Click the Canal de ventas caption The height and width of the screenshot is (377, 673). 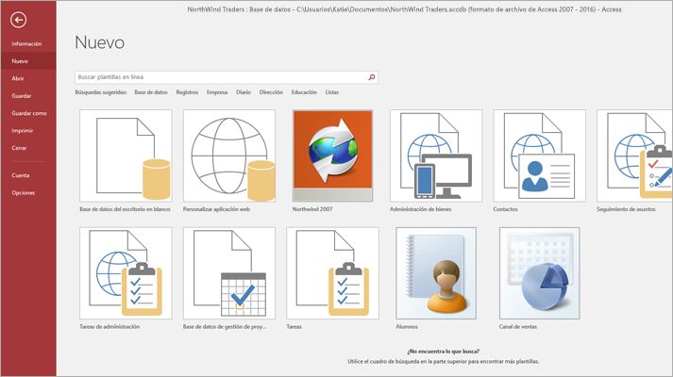[x=518, y=326]
